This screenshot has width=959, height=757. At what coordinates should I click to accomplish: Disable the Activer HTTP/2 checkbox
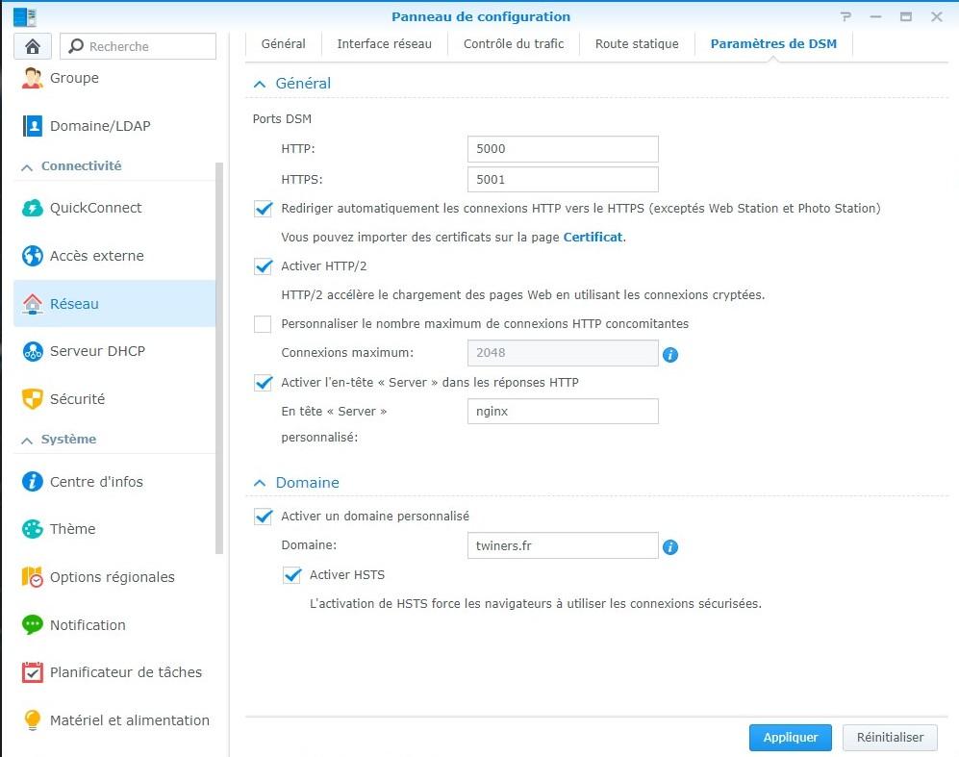(263, 266)
